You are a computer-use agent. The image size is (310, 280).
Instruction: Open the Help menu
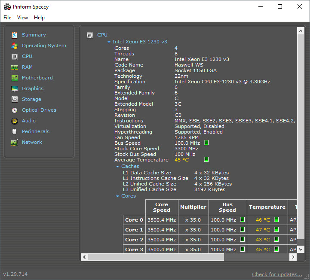[39, 18]
